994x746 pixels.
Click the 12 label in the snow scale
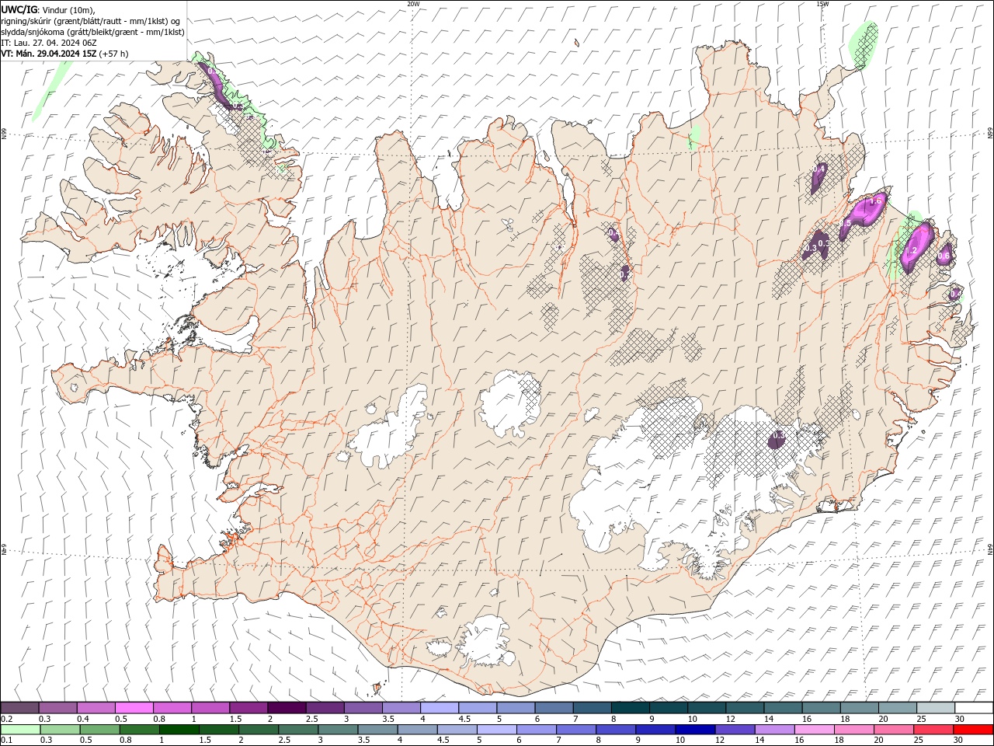(732, 719)
